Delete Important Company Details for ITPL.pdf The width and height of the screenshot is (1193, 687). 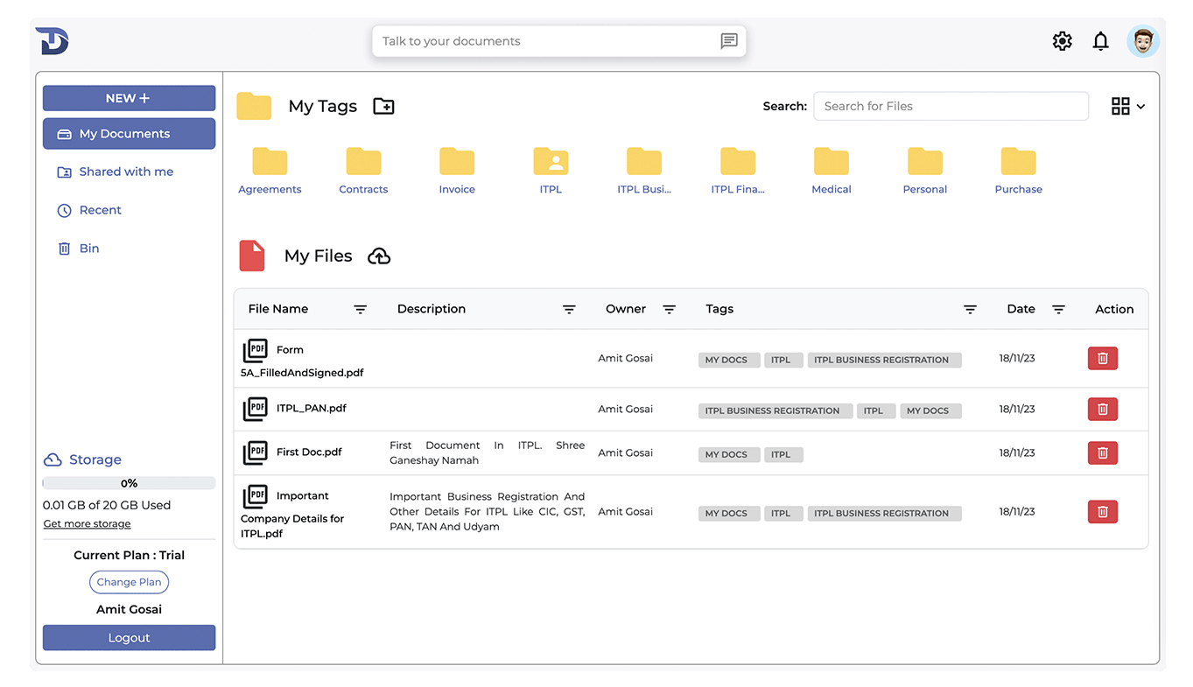tap(1103, 512)
